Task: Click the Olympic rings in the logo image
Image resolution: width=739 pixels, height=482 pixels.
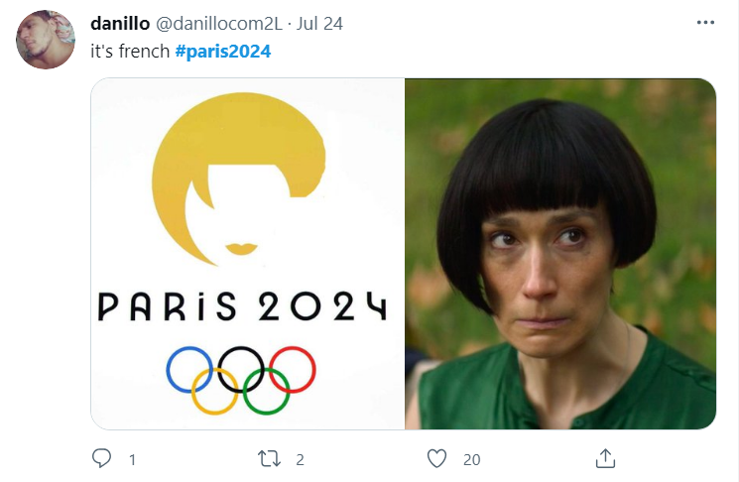Action: tap(241, 380)
